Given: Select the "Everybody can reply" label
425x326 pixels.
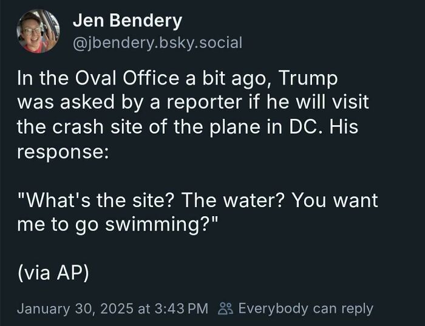Looking at the screenshot, I should coord(305,308).
